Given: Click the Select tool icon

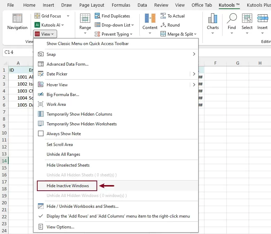Looking at the screenshot, I should (247, 18).
